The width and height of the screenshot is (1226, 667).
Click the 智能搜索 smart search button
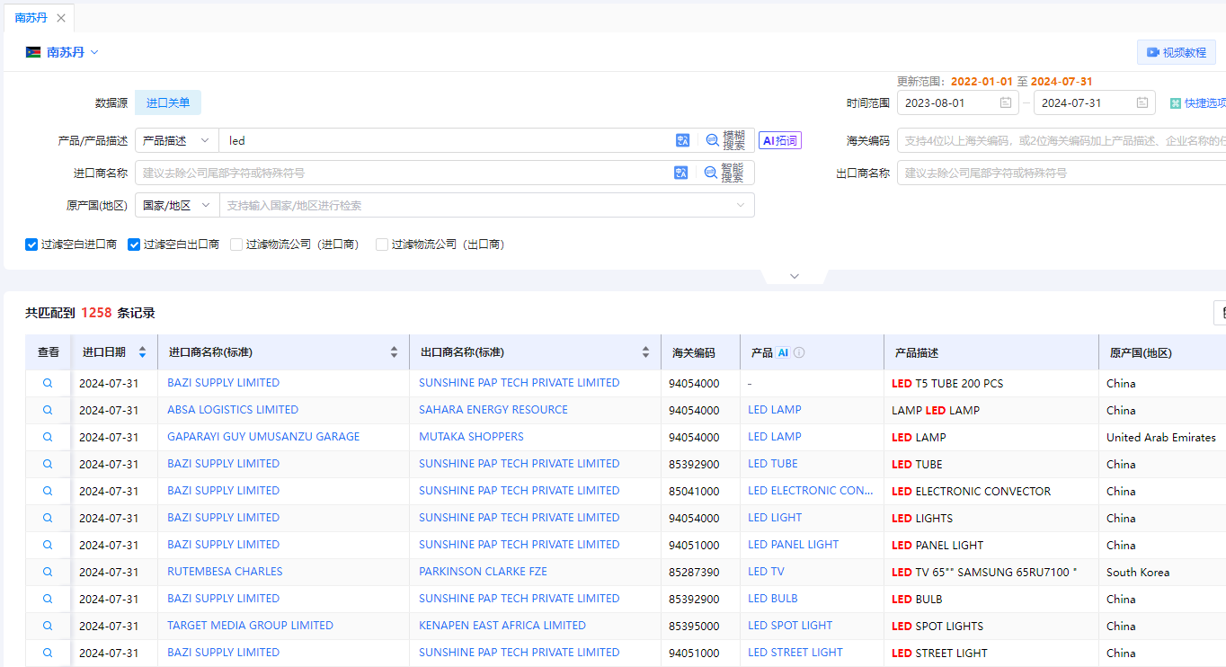pos(724,173)
